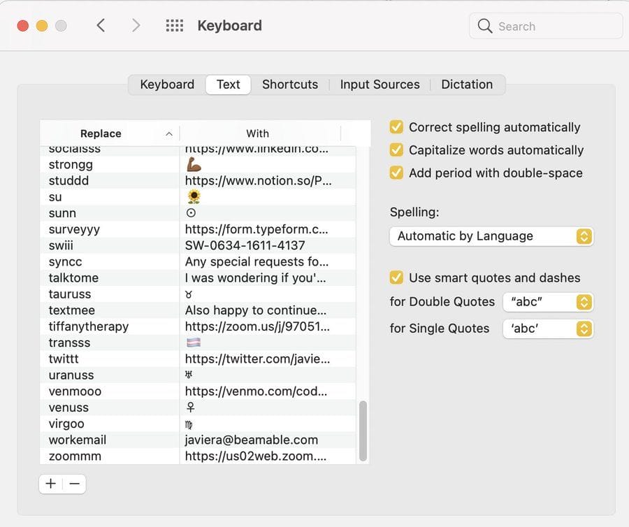Switch to the Shortcuts tab
Screen dimensions: 629x527
(x=290, y=84)
